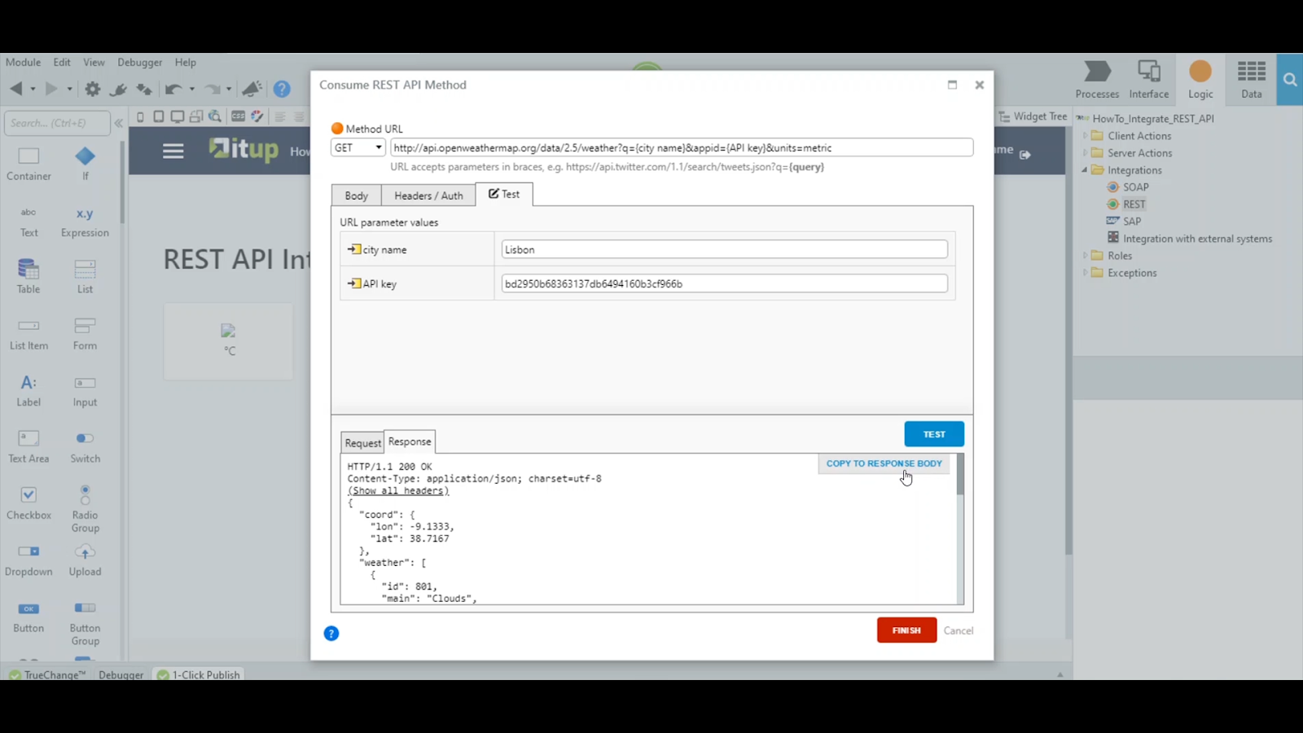The width and height of the screenshot is (1303, 733).
Task: Collapse the toolbox panel double-chevron
Action: 119,123
